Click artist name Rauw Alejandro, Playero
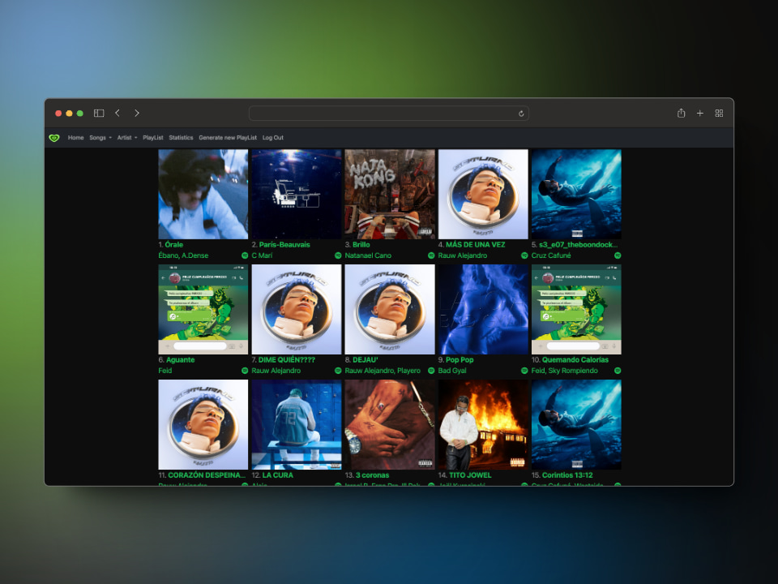The height and width of the screenshot is (584, 778). coord(383,371)
